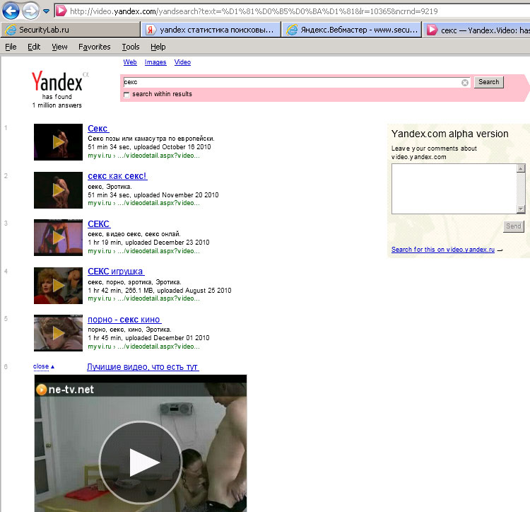Click the Yandex logo

coord(57,81)
